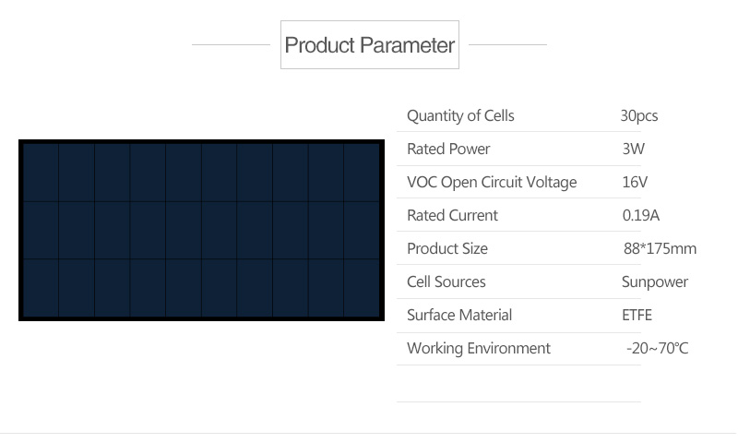The image size is (738, 443).
Task: Click the Product Parameter heading box
Action: (x=370, y=44)
